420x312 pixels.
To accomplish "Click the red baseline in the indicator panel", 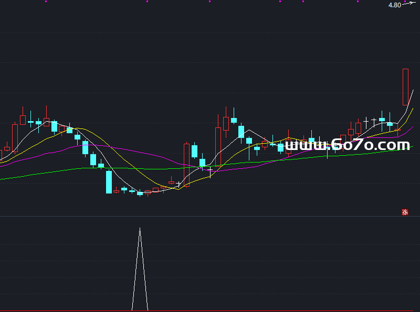I will tap(210, 310).
